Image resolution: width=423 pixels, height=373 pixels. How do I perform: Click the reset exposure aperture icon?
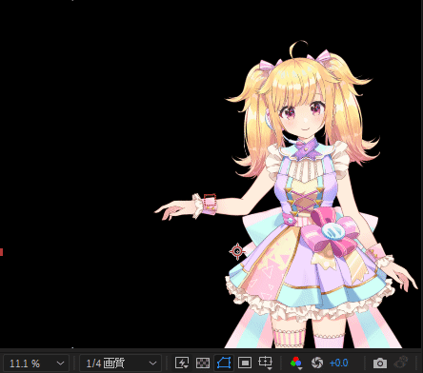tap(317, 363)
